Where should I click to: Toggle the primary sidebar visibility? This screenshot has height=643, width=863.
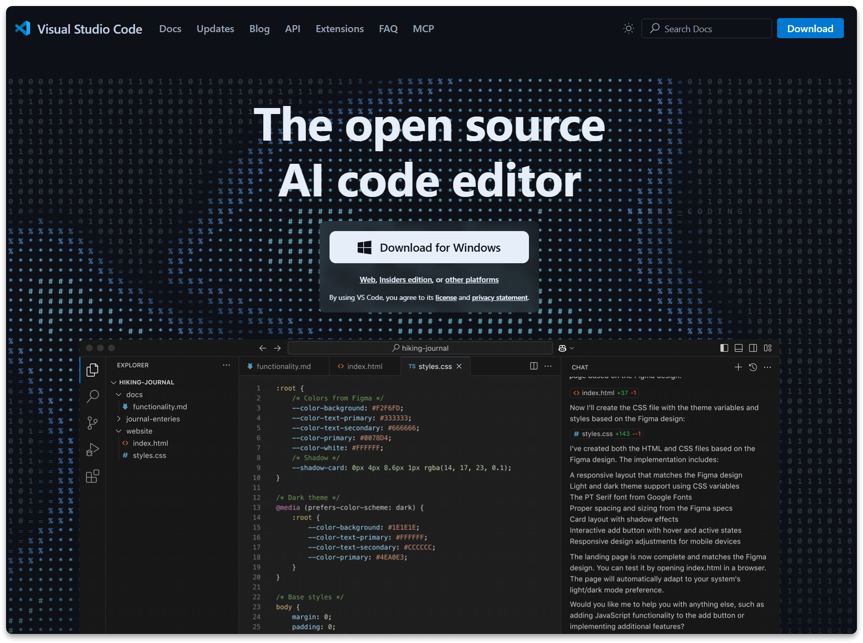(x=723, y=348)
